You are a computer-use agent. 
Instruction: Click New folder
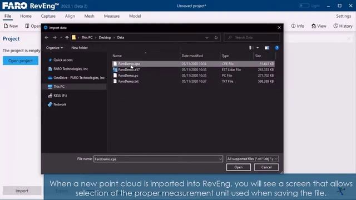pos(79,48)
